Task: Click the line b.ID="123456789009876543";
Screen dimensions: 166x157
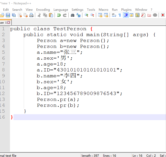Action: pos(80,93)
